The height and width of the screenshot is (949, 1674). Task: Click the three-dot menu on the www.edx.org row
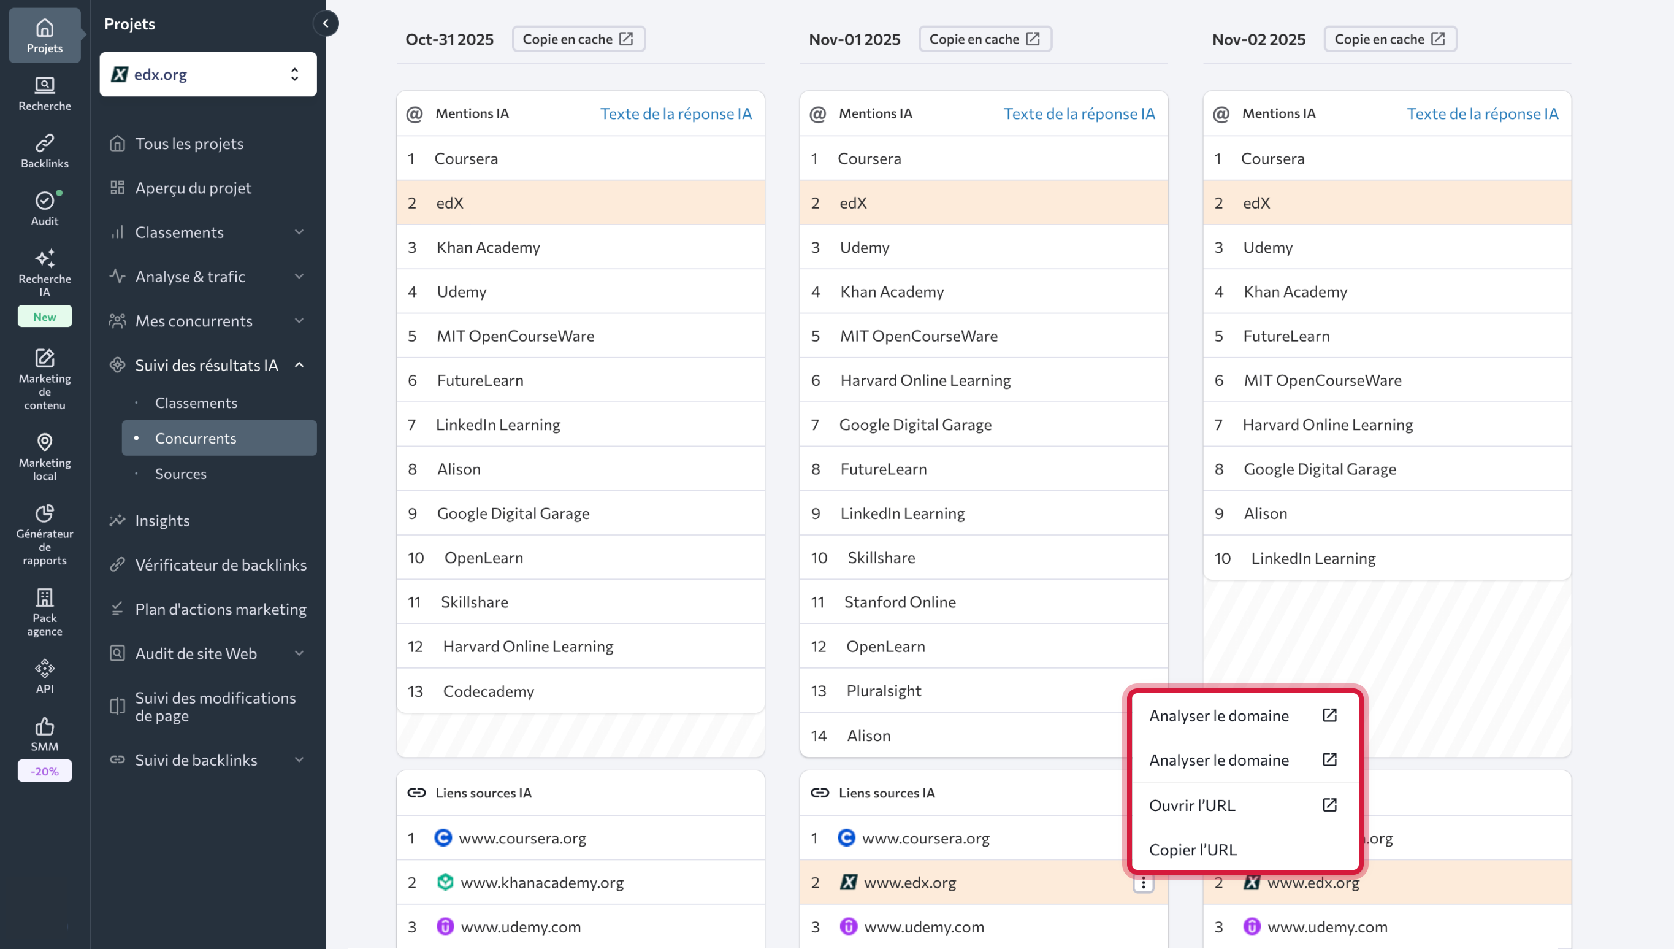coord(1143,883)
